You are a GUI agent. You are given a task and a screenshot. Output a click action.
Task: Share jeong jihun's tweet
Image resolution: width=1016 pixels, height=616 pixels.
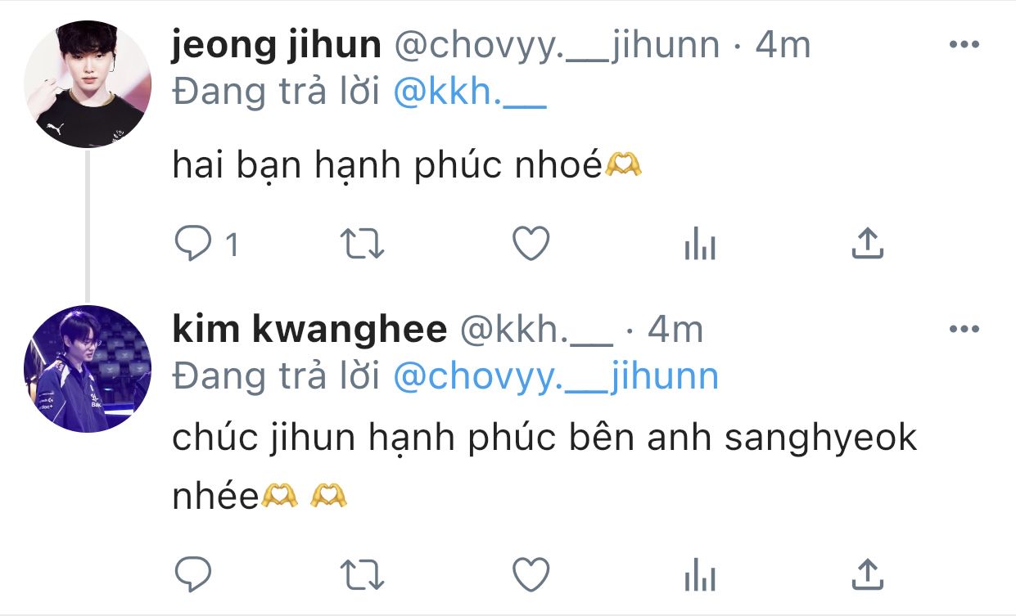pos(868,244)
